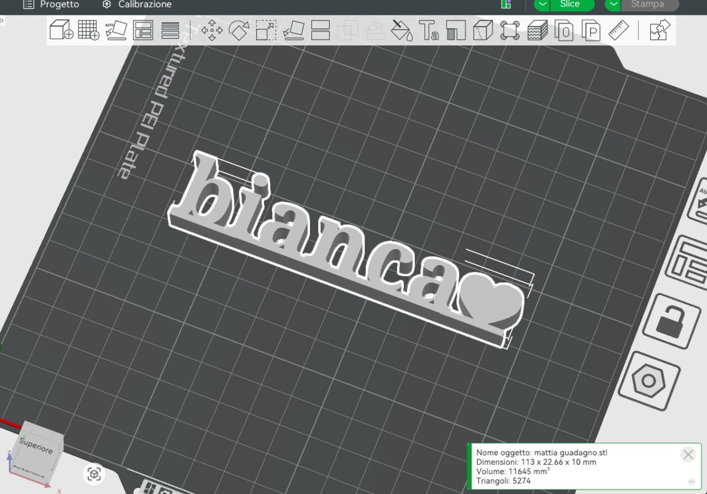The image size is (707, 494).
Task: Activate the Rotate tool
Action: point(239,30)
